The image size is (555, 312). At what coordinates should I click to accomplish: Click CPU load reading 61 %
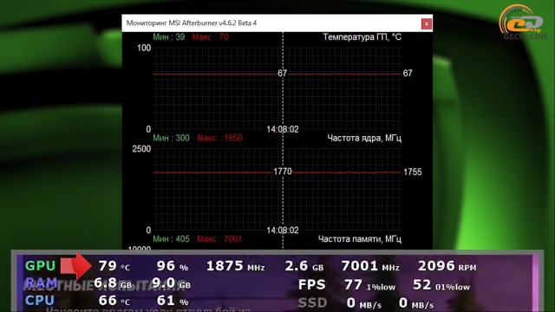pos(173,301)
